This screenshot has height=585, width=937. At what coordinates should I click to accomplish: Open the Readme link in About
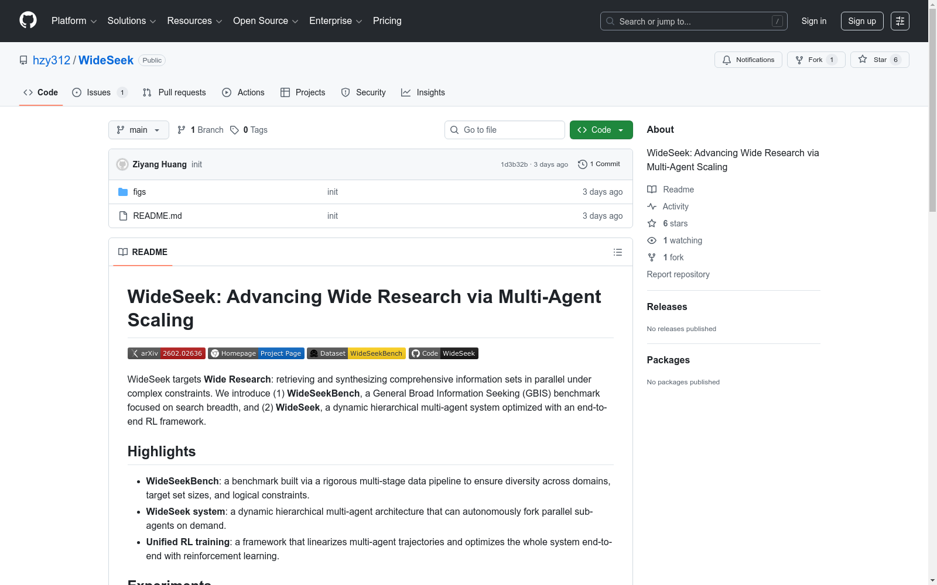click(671, 190)
